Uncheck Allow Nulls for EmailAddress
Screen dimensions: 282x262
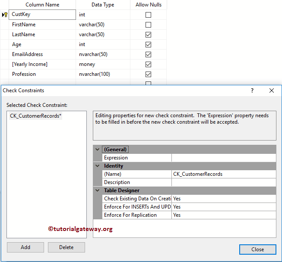tap(148, 54)
